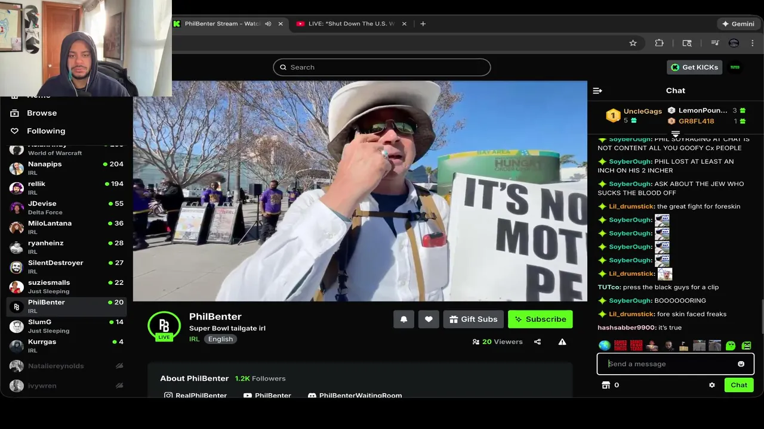Screen dimensions: 764x429
Task: Focus the Send a message box
Action: coord(675,364)
